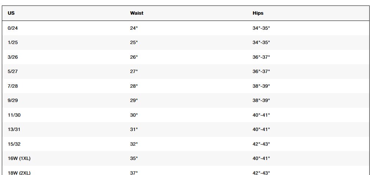Image resolution: width=370 pixels, height=175 pixels.
Task: Click the 9/29 size label
Action: coord(13,101)
